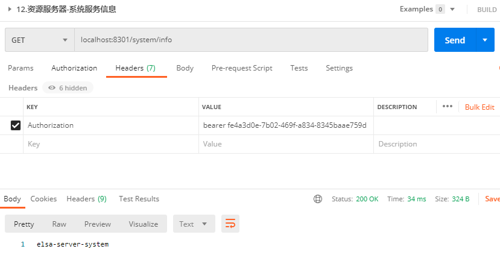The width and height of the screenshot is (500, 258).
Task: Click the bearer token value cell
Action: point(286,125)
